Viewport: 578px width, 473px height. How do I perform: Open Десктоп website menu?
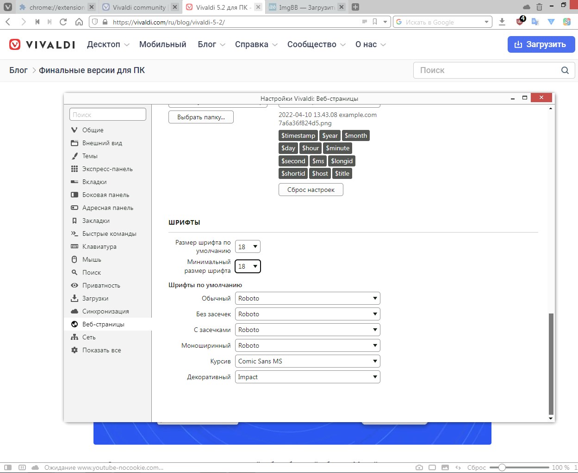(108, 44)
